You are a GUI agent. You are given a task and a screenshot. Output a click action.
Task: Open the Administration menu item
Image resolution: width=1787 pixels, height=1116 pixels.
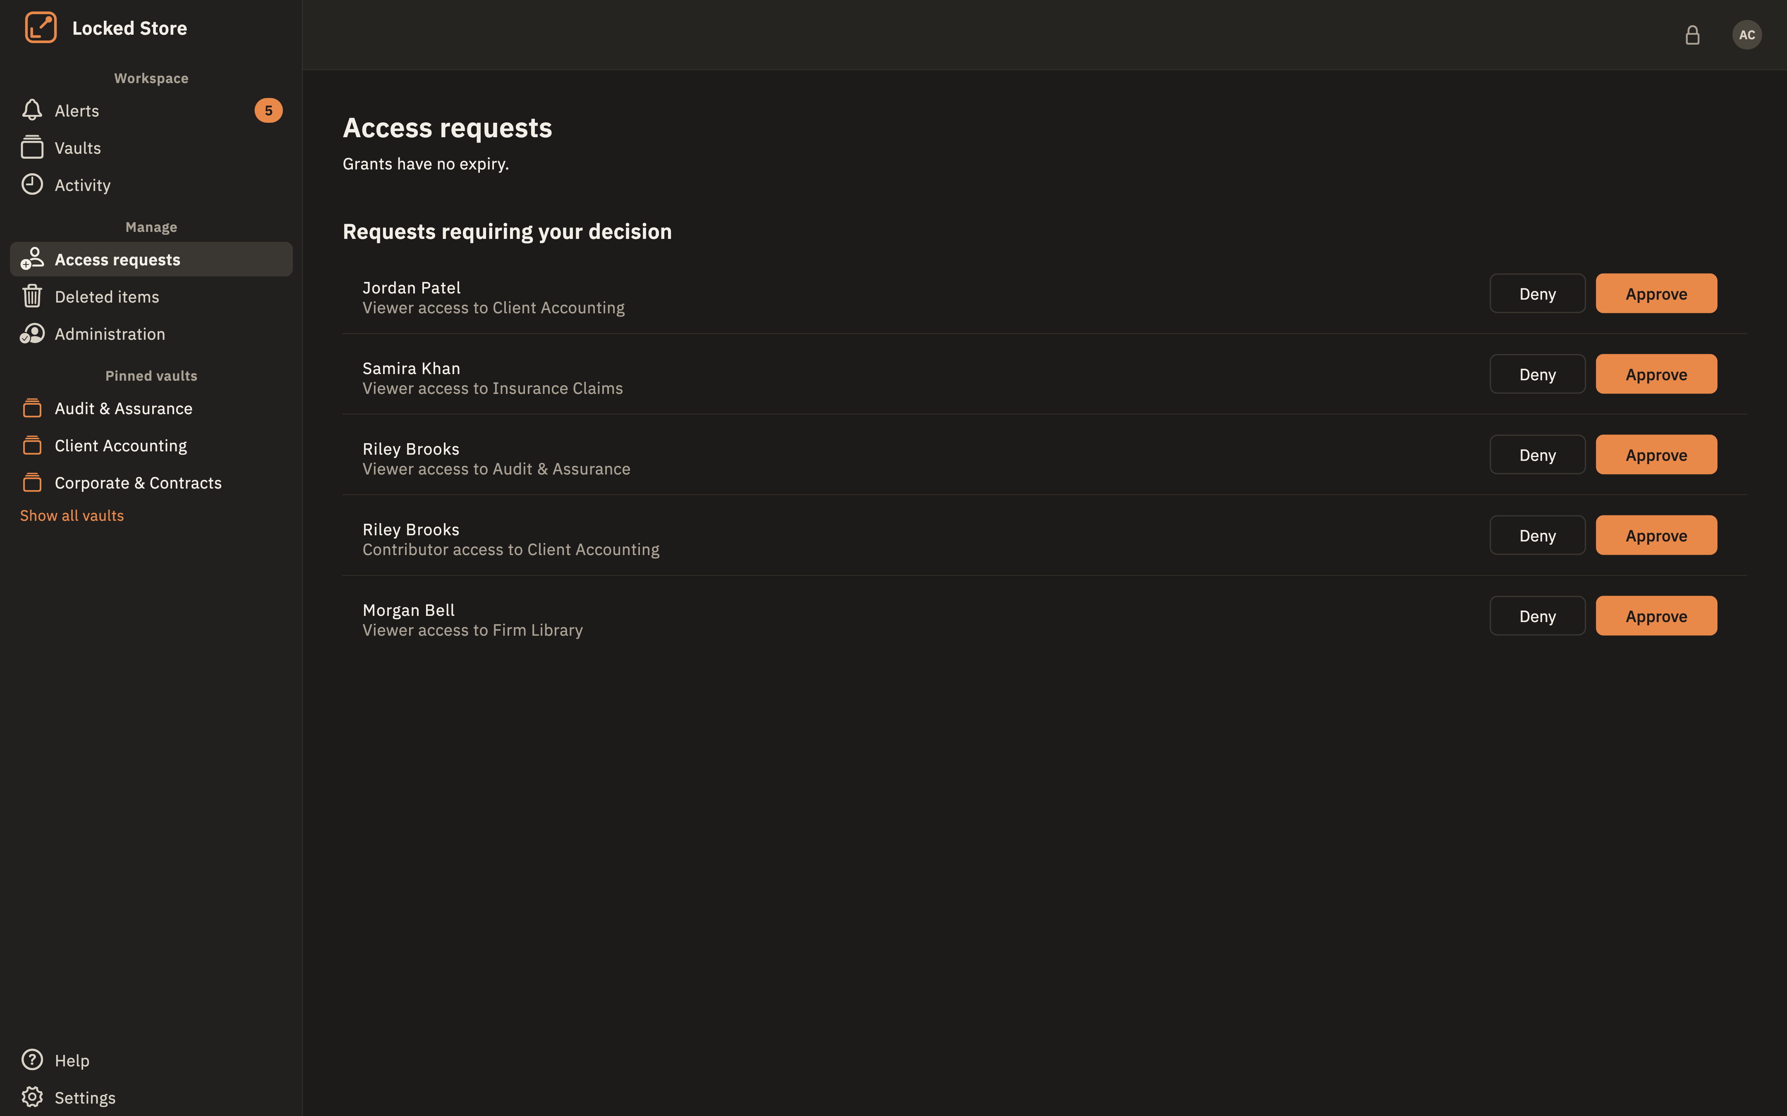coord(151,334)
